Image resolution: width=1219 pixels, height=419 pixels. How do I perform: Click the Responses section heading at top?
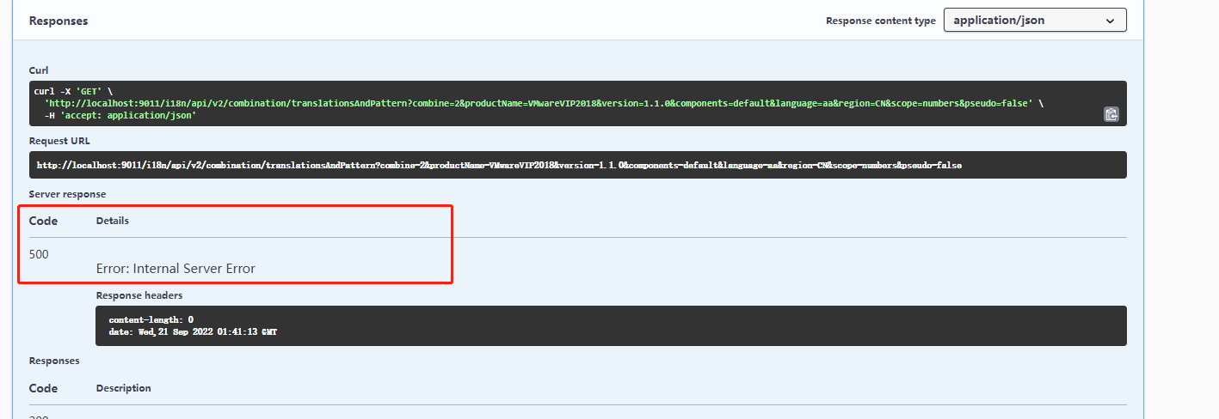[x=58, y=21]
